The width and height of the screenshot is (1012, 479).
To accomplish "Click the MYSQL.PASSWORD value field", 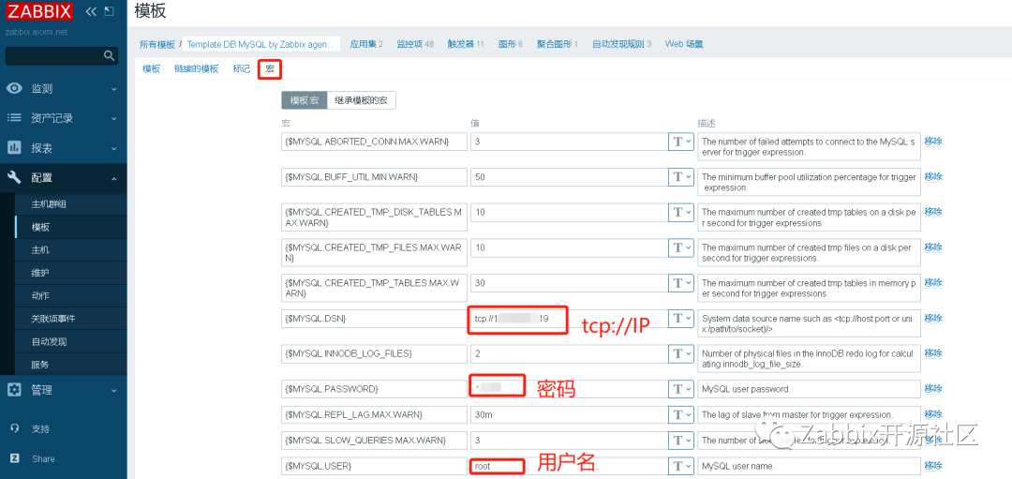I will pos(569,389).
